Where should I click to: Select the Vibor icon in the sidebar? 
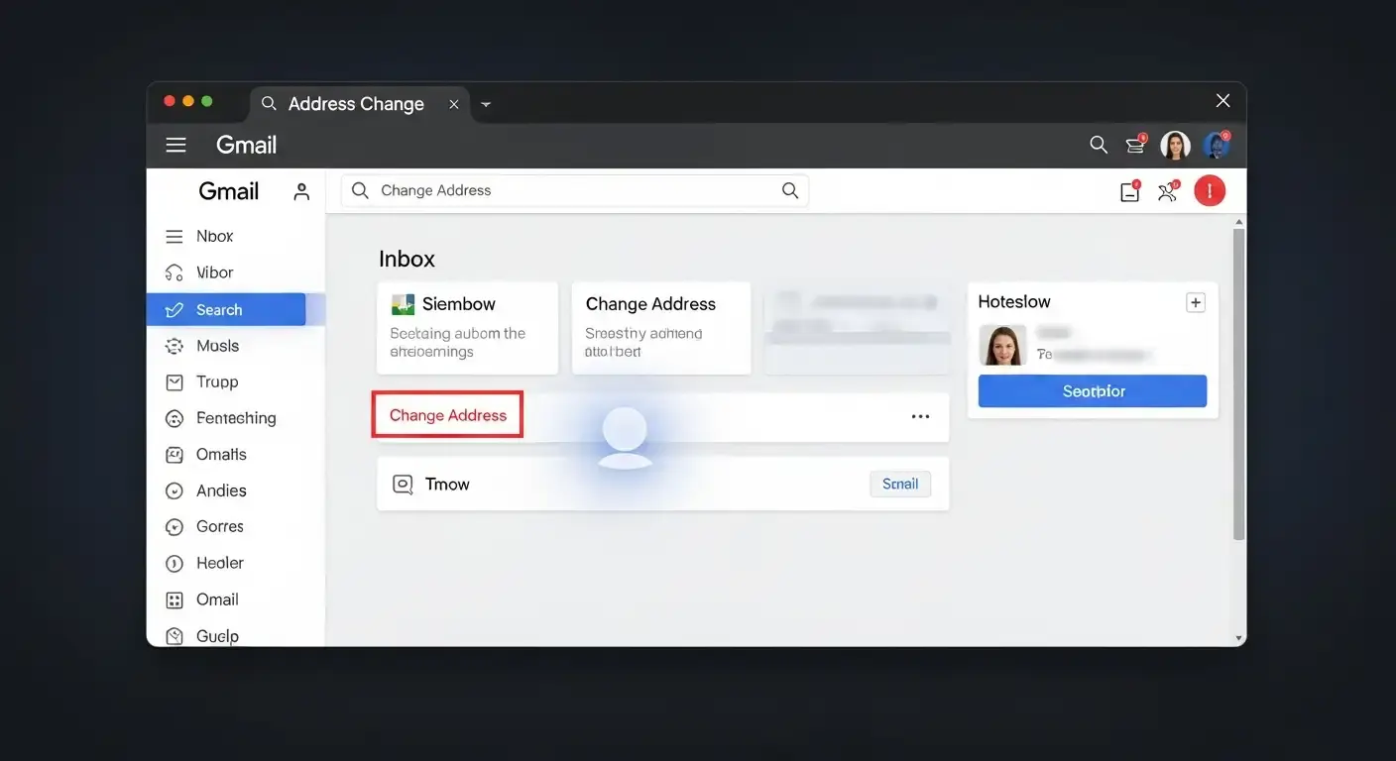pyautogui.click(x=174, y=272)
